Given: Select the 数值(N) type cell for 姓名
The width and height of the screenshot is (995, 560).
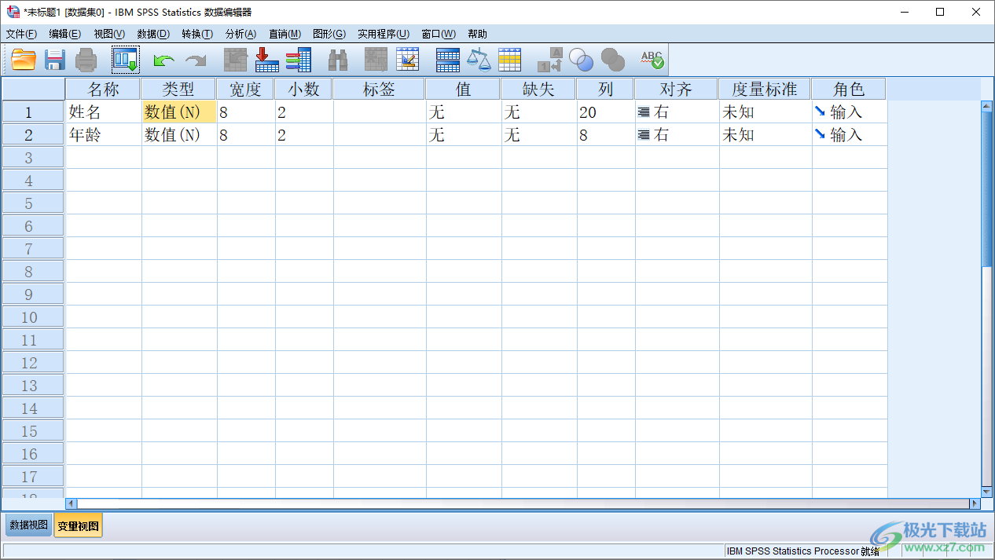Looking at the screenshot, I should click(179, 112).
